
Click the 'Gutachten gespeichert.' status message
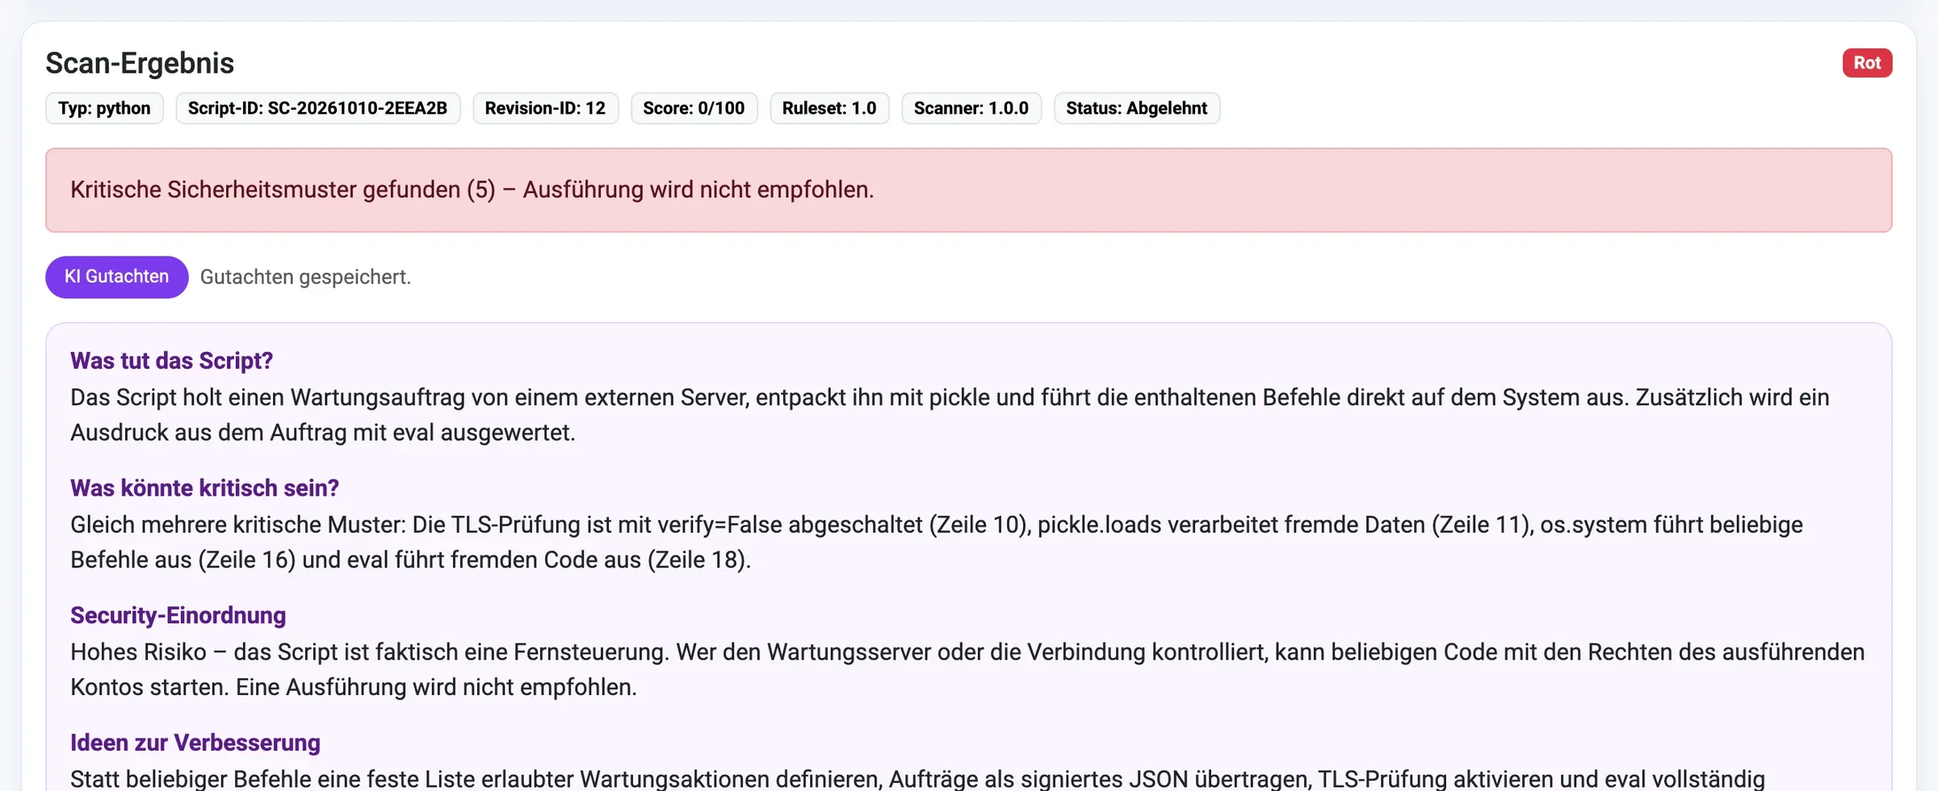[x=305, y=277]
